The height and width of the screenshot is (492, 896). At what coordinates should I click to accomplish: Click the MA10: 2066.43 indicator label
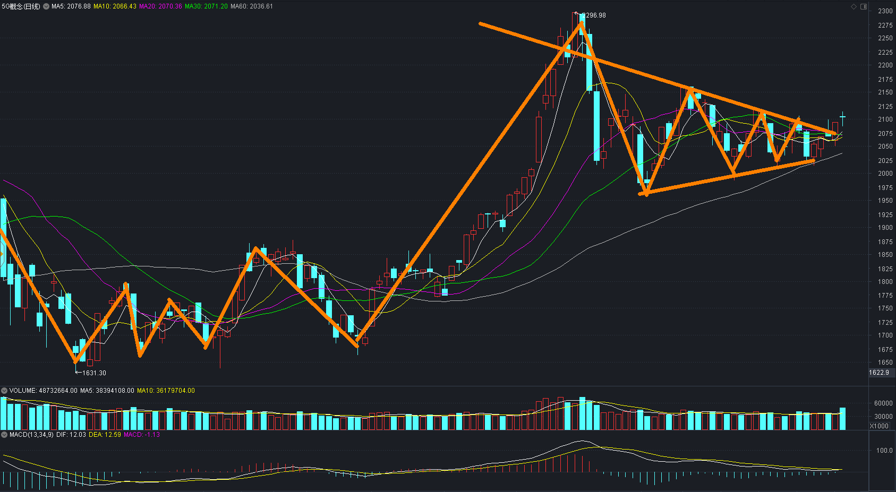point(115,6)
